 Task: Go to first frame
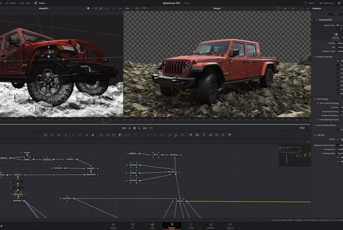coord(124,128)
